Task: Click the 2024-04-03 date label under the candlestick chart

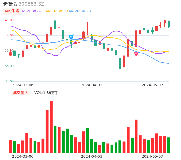Action: click(x=92, y=85)
